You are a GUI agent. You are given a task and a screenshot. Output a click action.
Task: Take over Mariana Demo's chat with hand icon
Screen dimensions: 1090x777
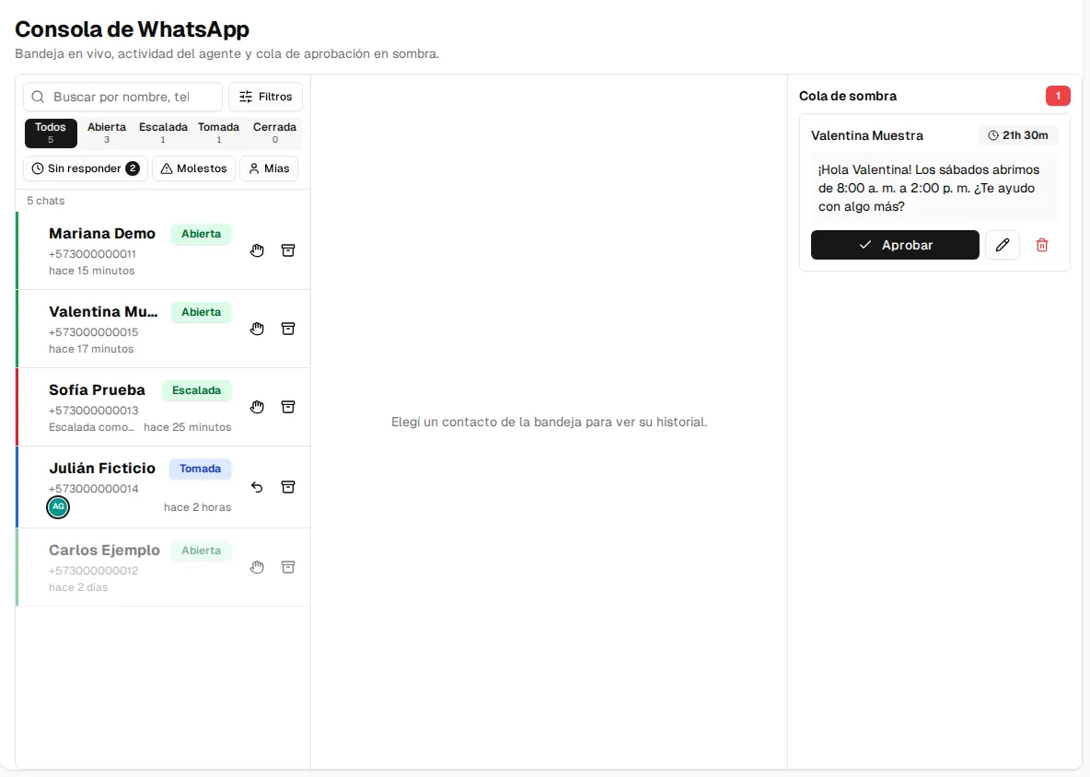point(257,250)
